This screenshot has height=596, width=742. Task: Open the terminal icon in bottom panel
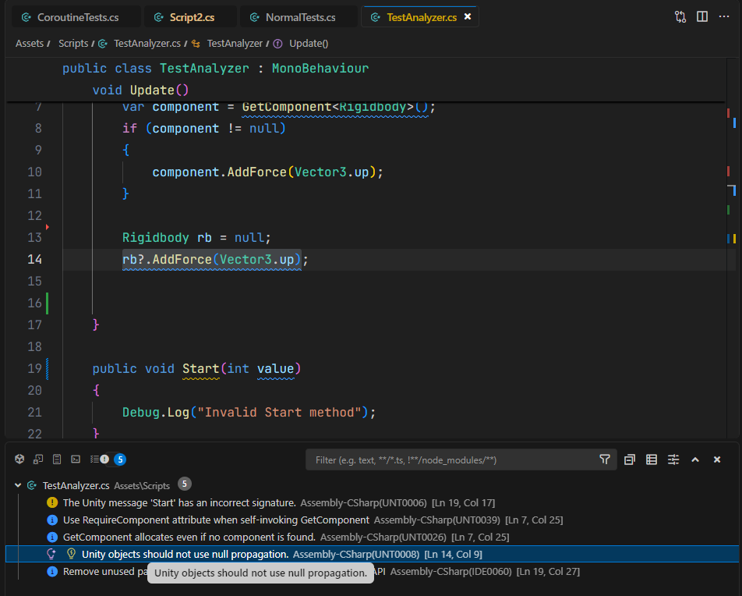click(x=75, y=459)
